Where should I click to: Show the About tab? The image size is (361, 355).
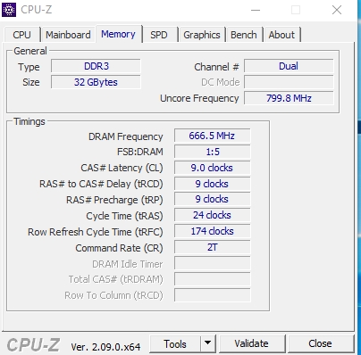281,35
